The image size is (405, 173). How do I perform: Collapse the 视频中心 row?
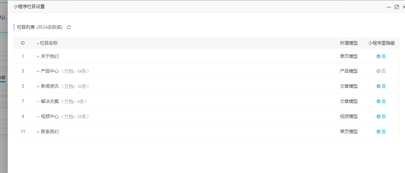(38, 117)
